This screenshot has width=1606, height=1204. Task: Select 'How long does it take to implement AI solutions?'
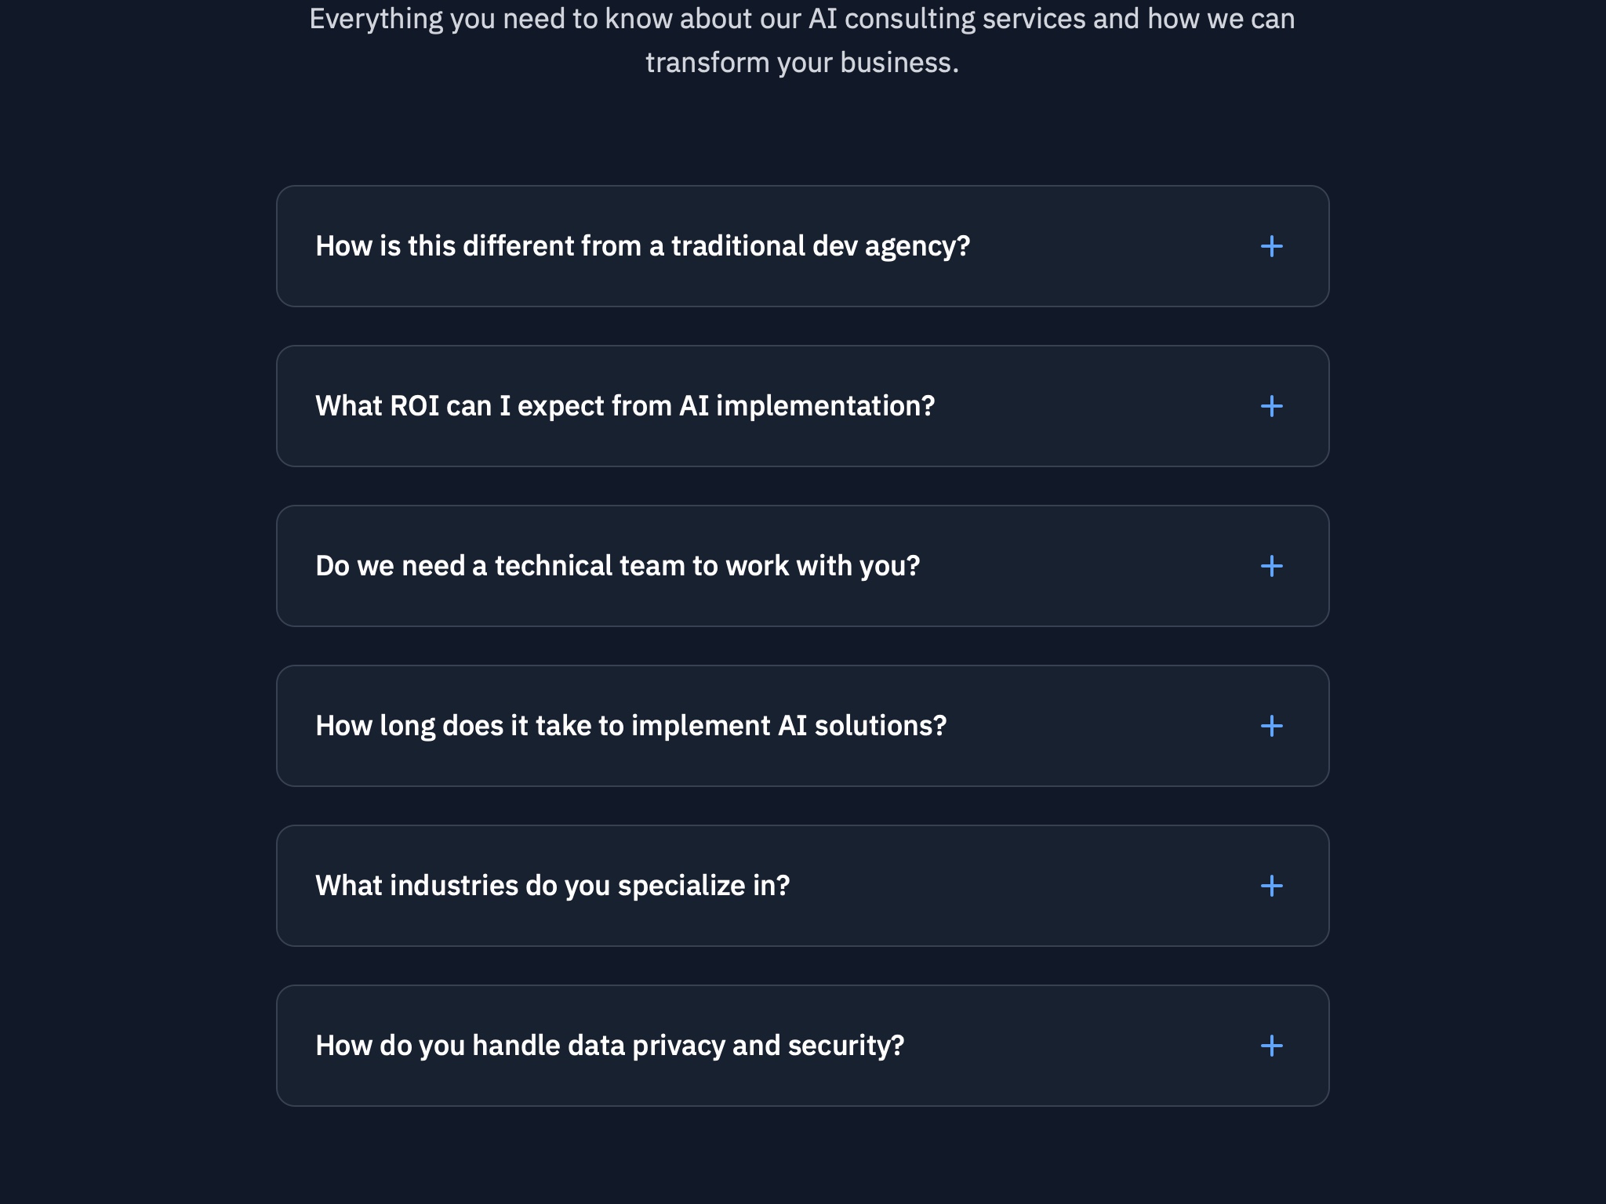click(x=630, y=725)
